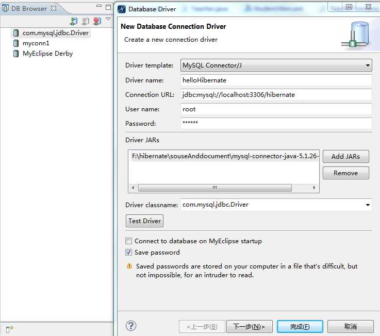Click the left arrow of JAR list scrollbar

[x=133, y=188]
